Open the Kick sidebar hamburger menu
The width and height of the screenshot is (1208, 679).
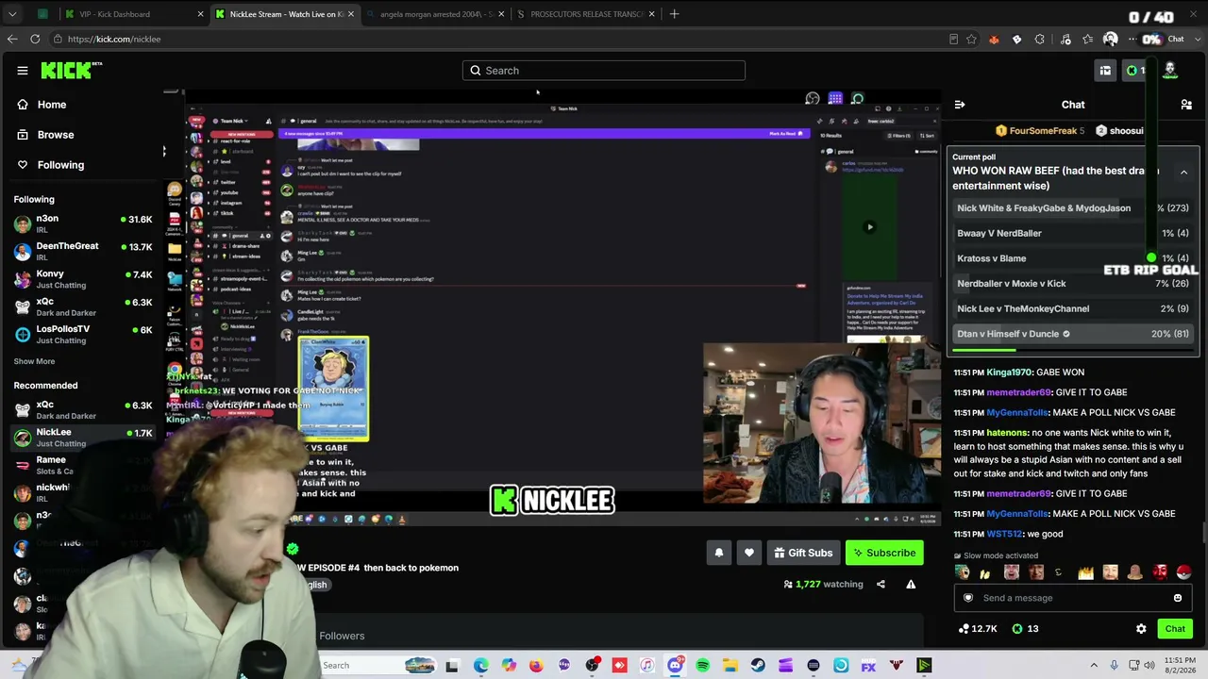pos(23,71)
